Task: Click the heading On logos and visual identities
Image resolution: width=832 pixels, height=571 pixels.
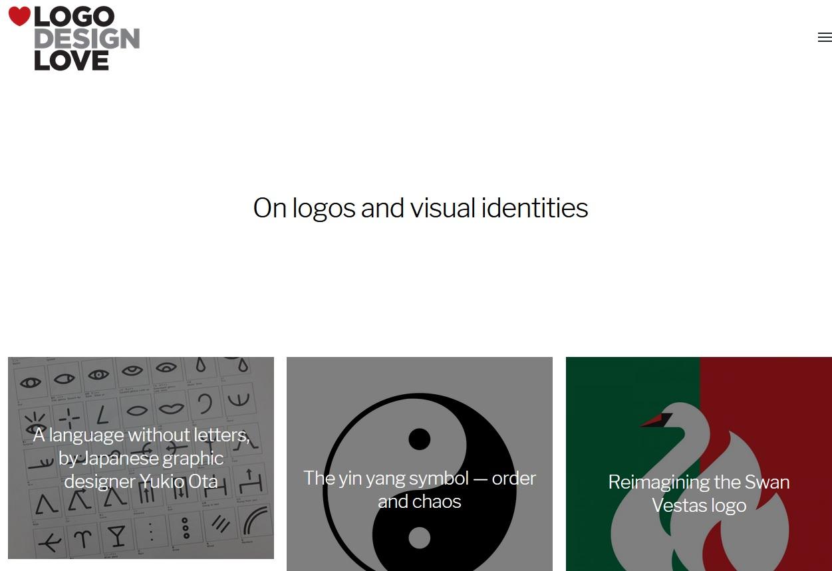Action: pyautogui.click(x=420, y=207)
